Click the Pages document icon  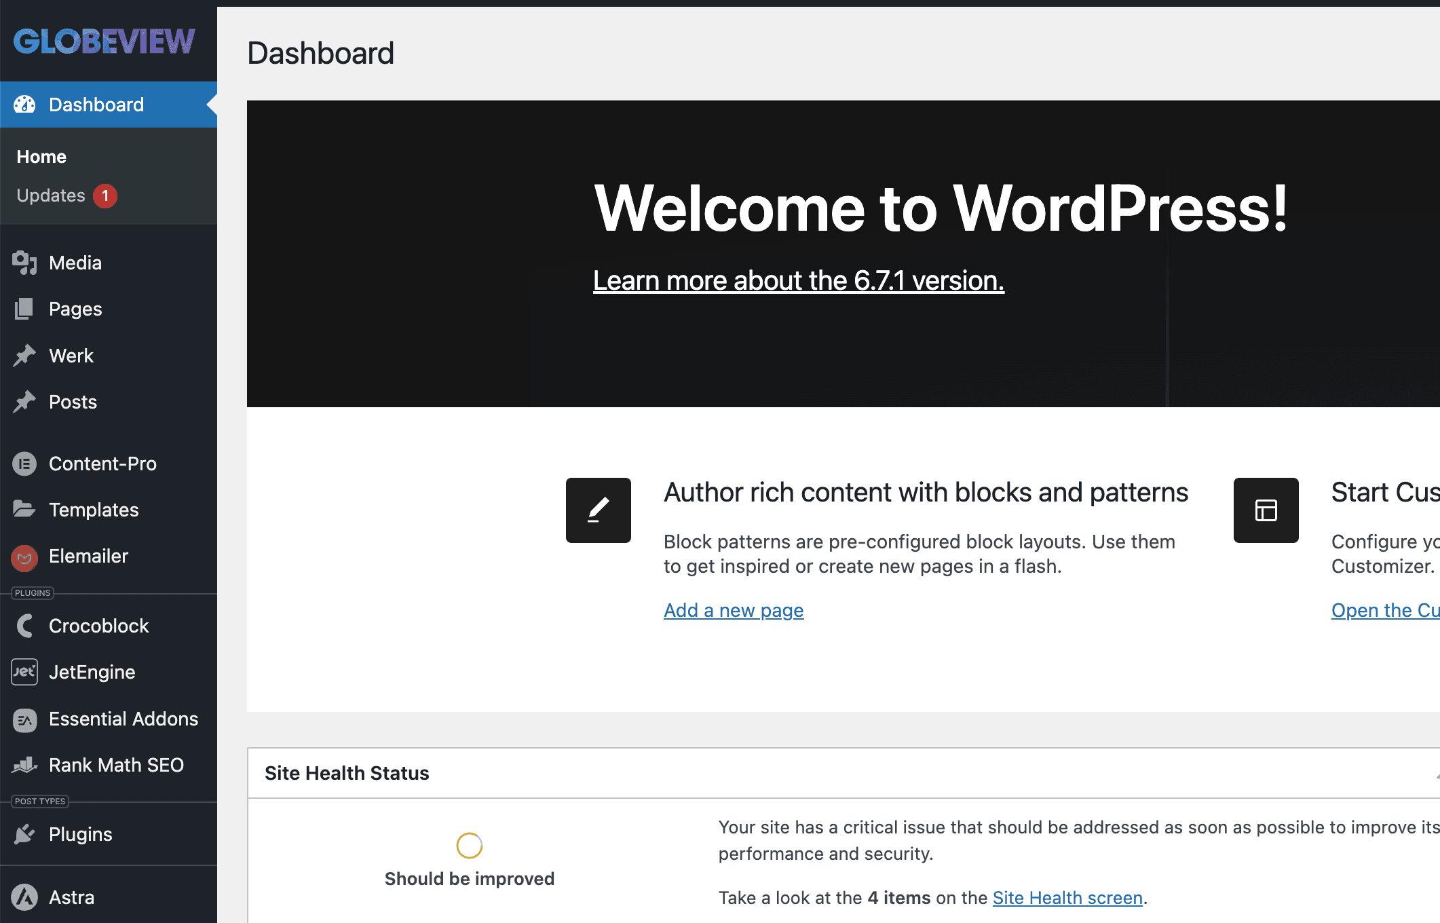25,309
